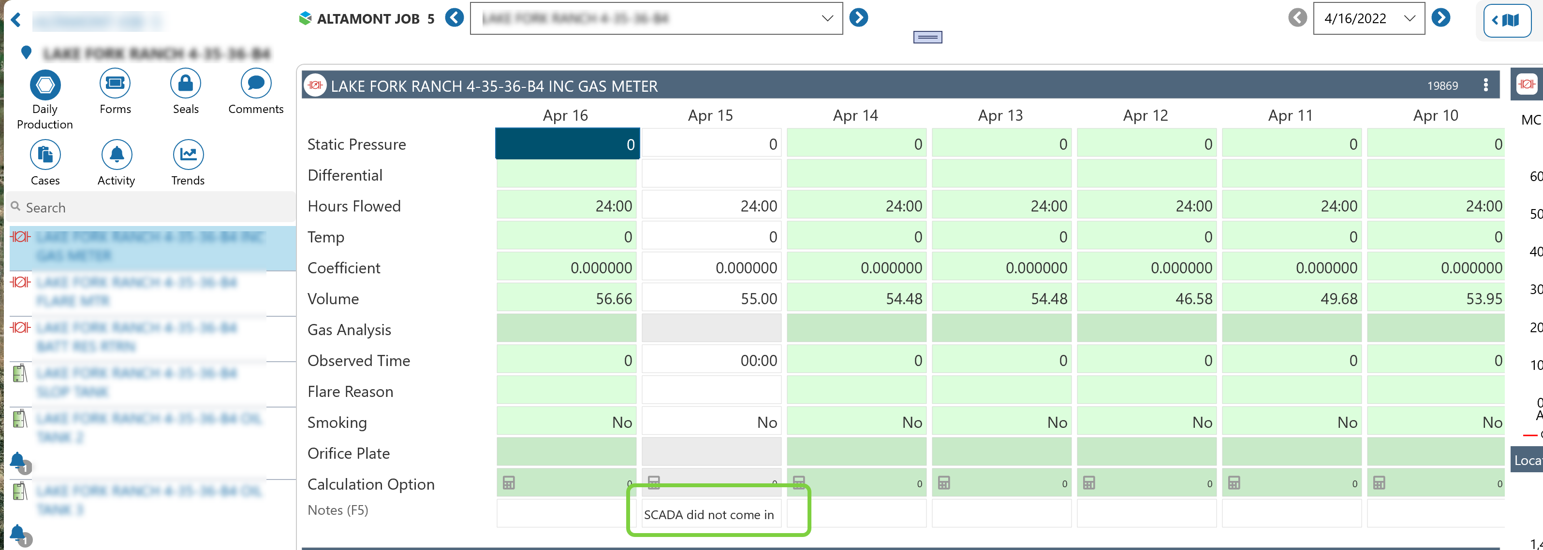Select the second meter item in sidebar list
Image resolution: width=1543 pixels, height=550 pixels.
tap(138, 292)
